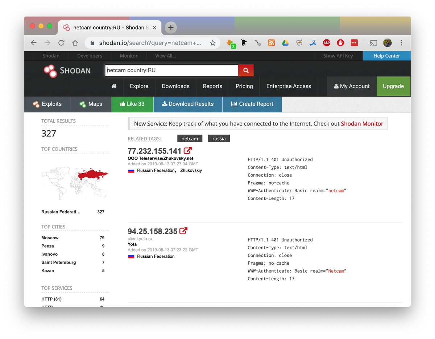Open result 77.232.155.141
This screenshot has height=339, width=435.
[154, 151]
